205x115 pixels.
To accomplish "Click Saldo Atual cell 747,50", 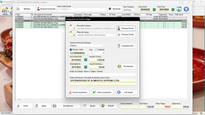I will [x=180, y=25].
